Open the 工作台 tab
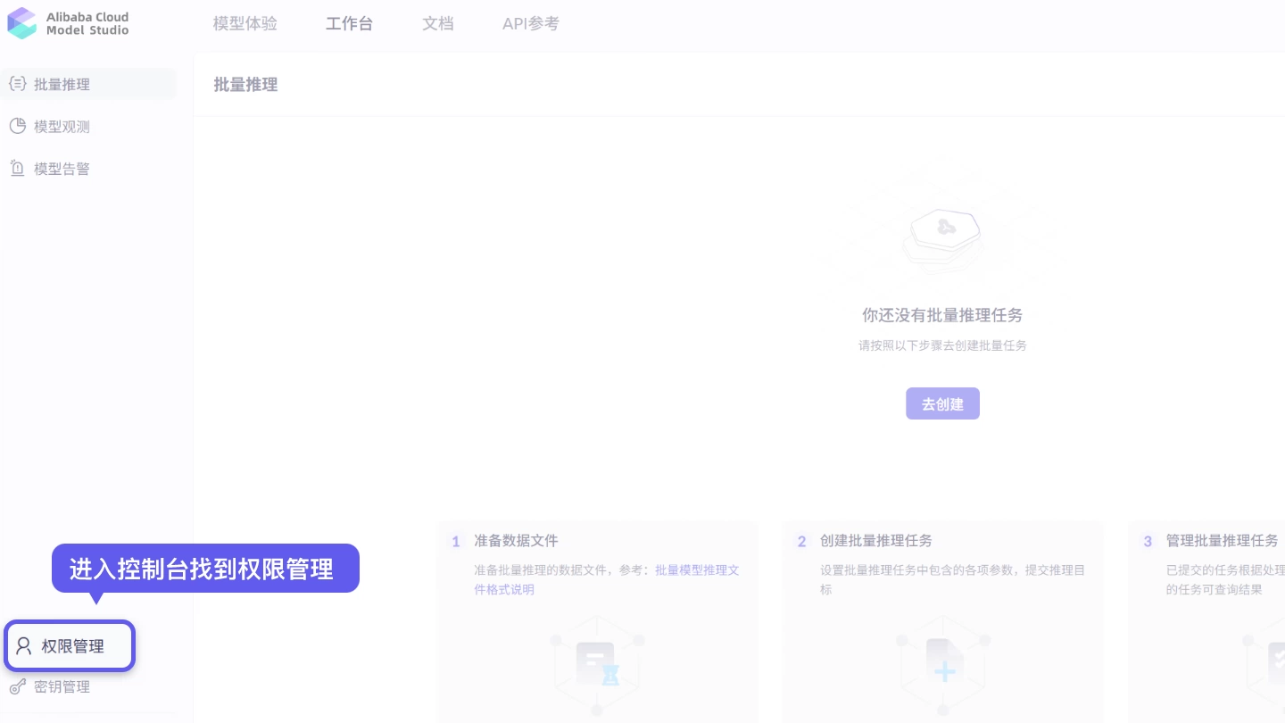 pyautogui.click(x=350, y=24)
